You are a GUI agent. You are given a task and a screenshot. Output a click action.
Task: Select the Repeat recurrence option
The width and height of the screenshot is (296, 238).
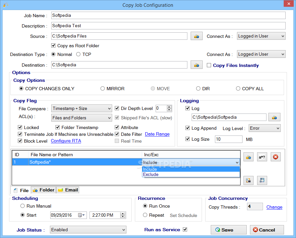coord(145,215)
